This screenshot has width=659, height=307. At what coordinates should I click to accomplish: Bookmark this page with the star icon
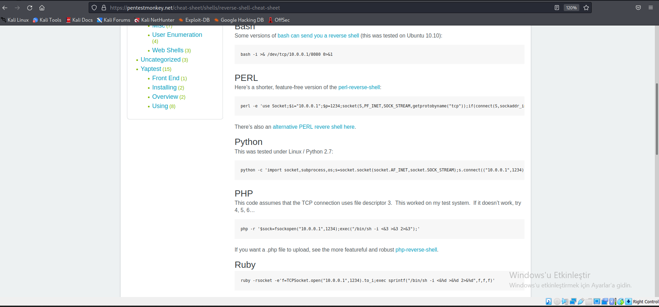[x=586, y=8]
